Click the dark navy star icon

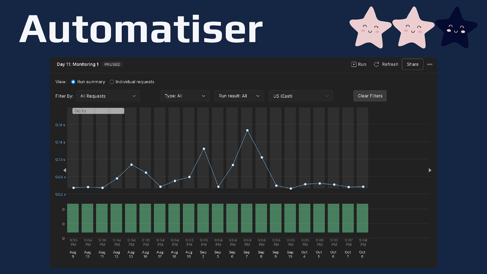click(x=456, y=28)
